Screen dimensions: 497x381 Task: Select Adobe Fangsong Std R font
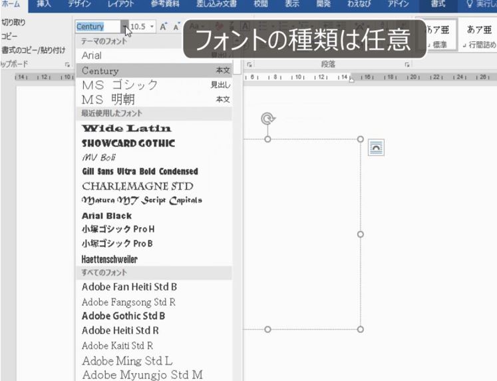[x=154, y=302]
